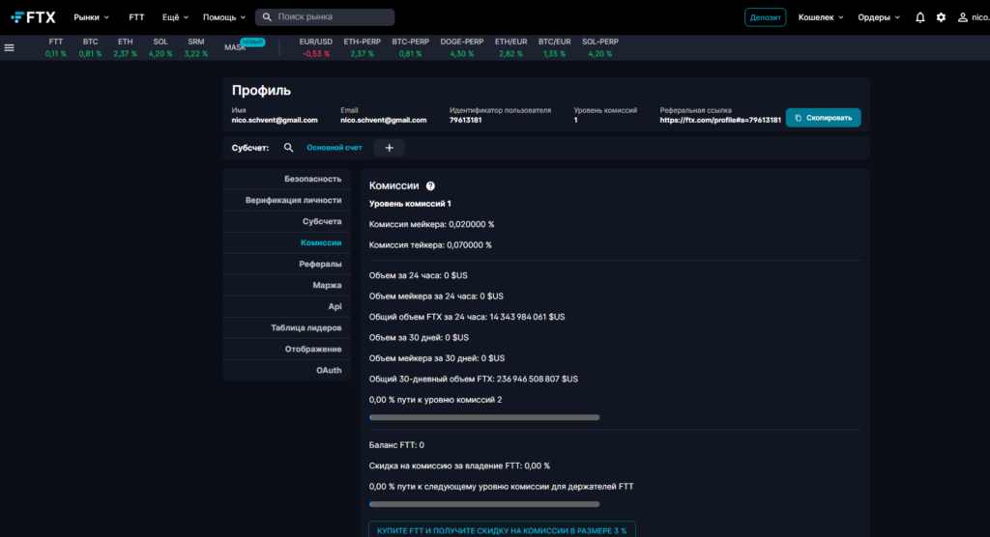
Task: Switch to the Рефералы section
Action: (x=320, y=264)
